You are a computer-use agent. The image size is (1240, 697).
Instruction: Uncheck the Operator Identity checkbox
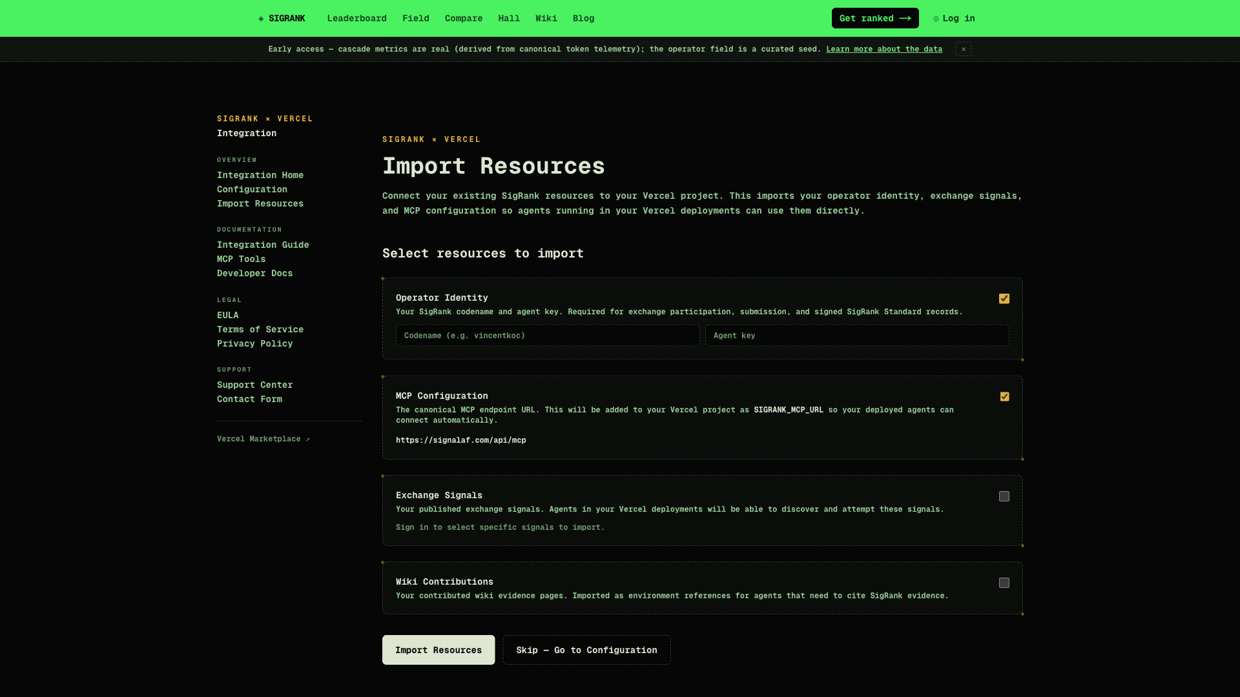tap(1004, 298)
